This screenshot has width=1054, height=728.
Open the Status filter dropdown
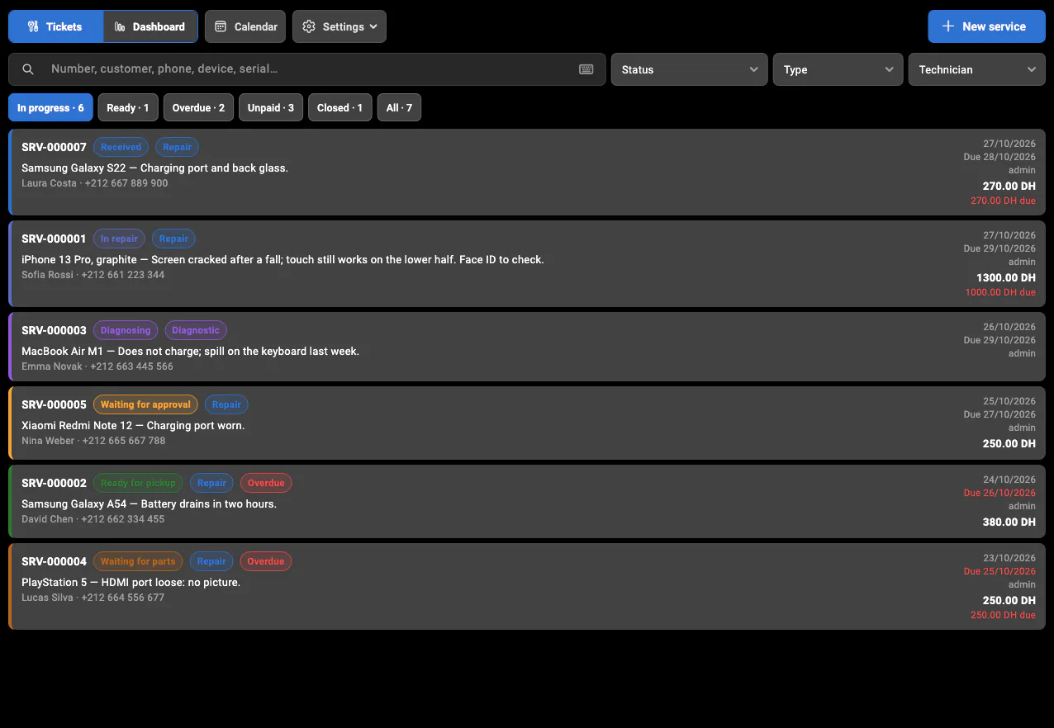coord(690,69)
